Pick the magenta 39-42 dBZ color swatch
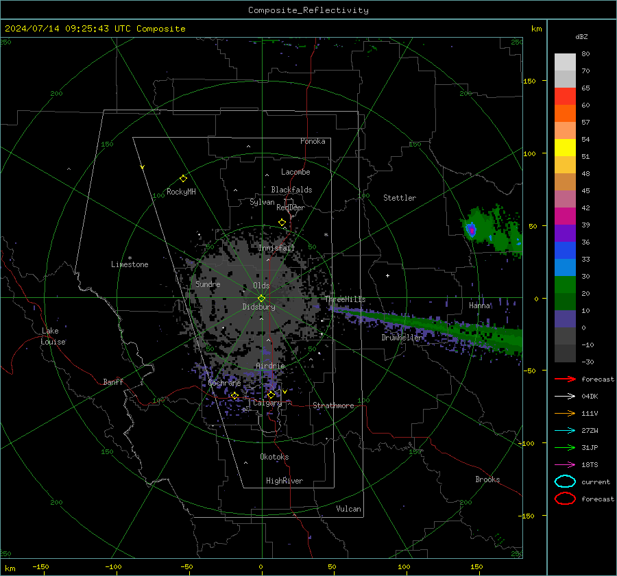The width and height of the screenshot is (617, 576). (x=565, y=216)
